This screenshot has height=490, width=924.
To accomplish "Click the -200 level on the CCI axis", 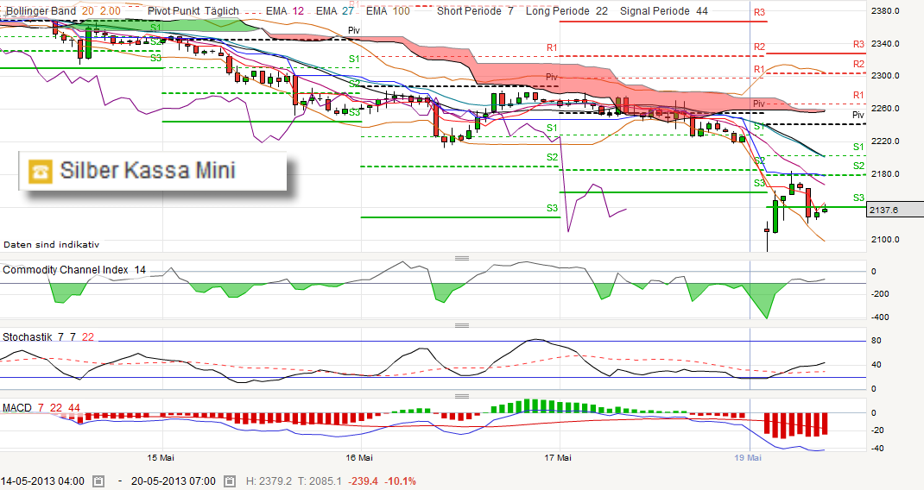I will 881,294.
